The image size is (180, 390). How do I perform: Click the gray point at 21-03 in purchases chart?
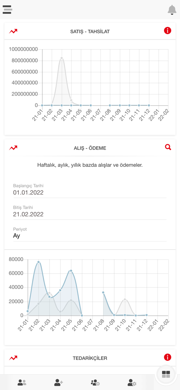[49, 293]
